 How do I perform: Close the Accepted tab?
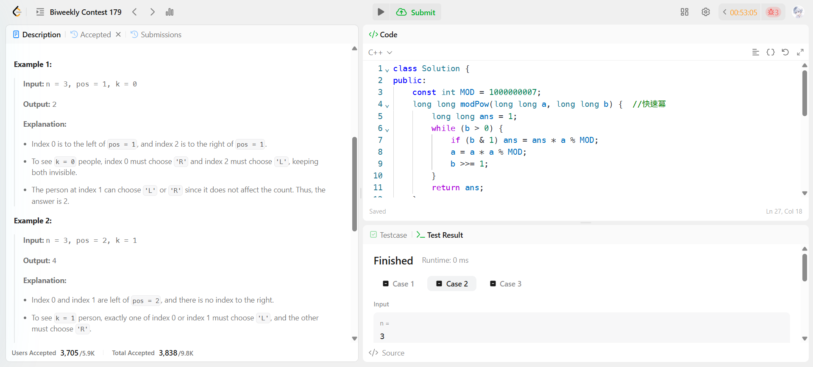[x=118, y=34]
